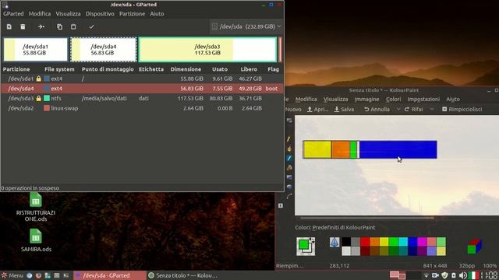This screenshot has width=499, height=280.
Task: Open the Colori menu in KolourPaint
Action: click(x=393, y=99)
